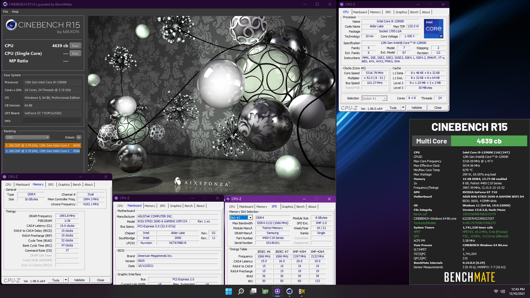The height and width of the screenshot is (298, 530).
Task: Open ranking Details arrow button
Action: [x=79, y=137]
